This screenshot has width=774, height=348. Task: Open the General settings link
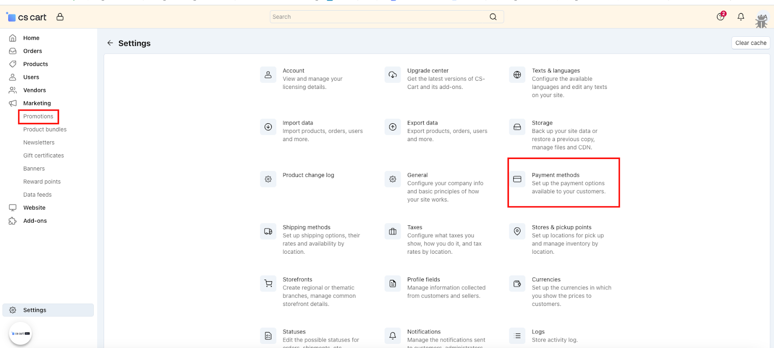coord(417,175)
